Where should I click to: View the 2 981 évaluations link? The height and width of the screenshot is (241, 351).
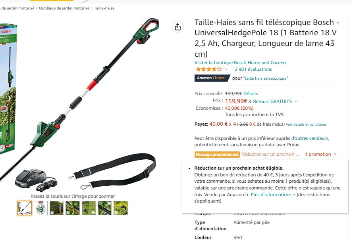pyautogui.click(x=253, y=69)
